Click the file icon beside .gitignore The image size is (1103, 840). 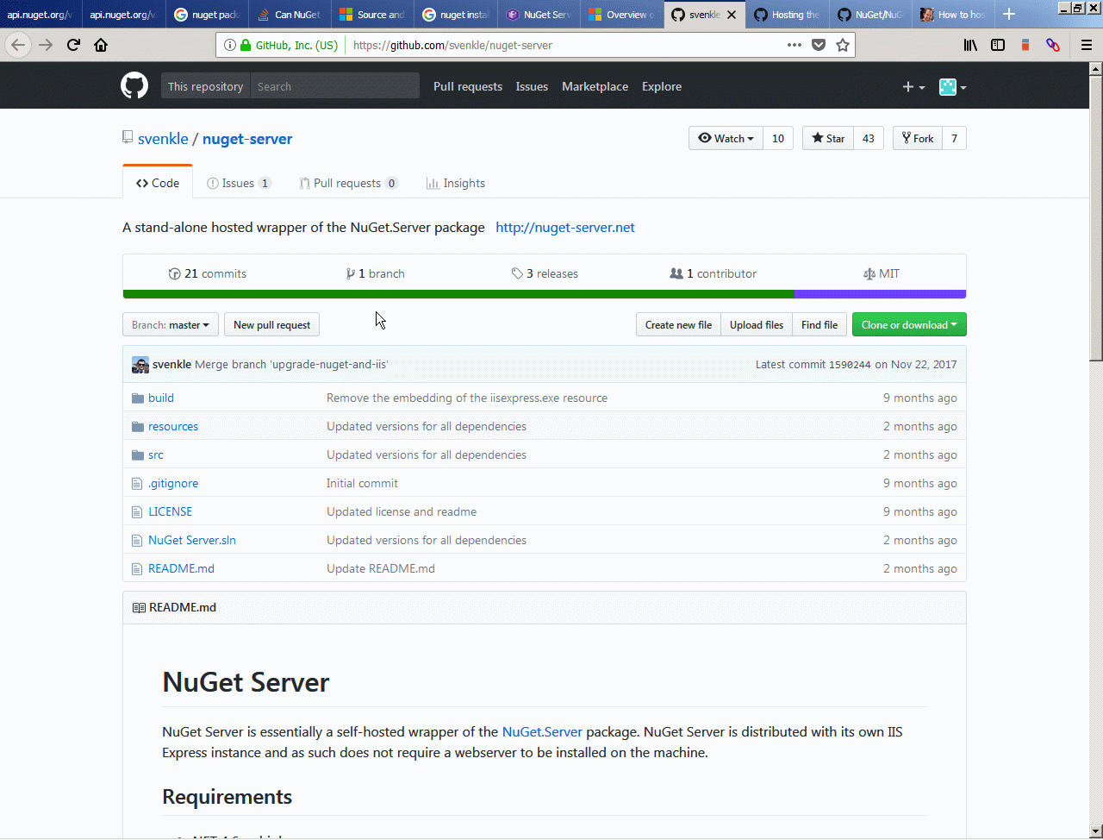(137, 483)
